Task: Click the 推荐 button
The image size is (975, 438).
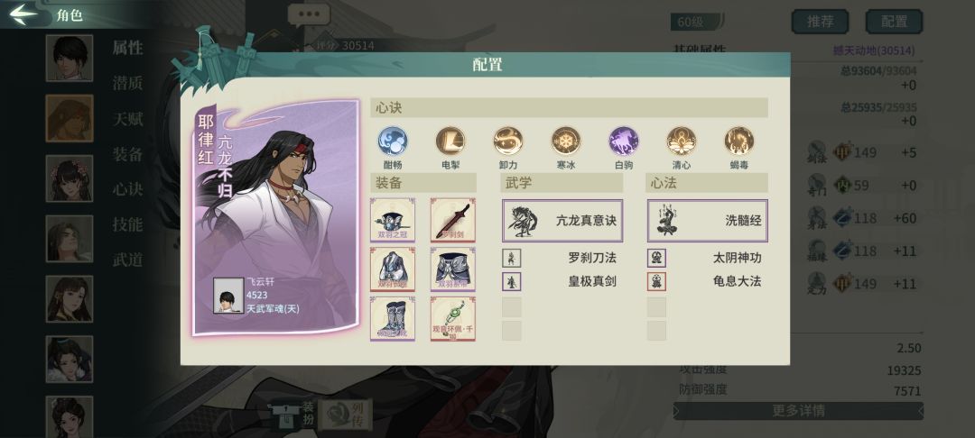Action: [820, 22]
